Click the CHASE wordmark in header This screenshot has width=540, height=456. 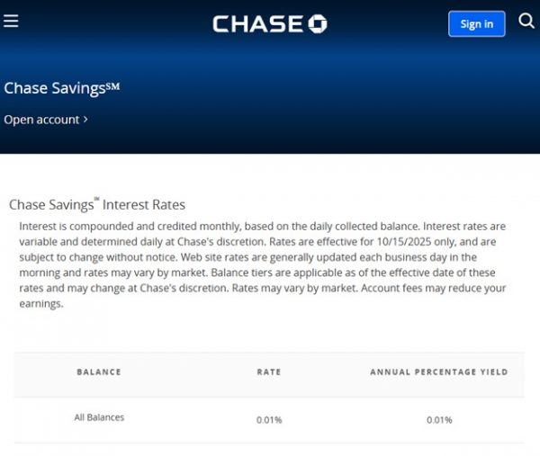point(258,23)
